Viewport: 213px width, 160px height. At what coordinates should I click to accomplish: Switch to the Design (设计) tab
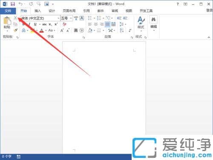[52, 11]
